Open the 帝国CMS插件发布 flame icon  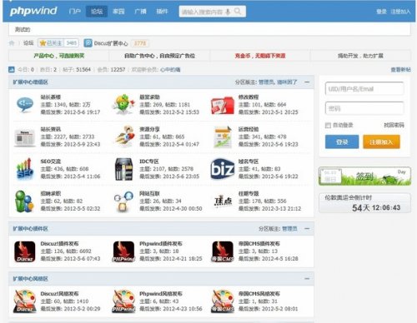point(223,251)
